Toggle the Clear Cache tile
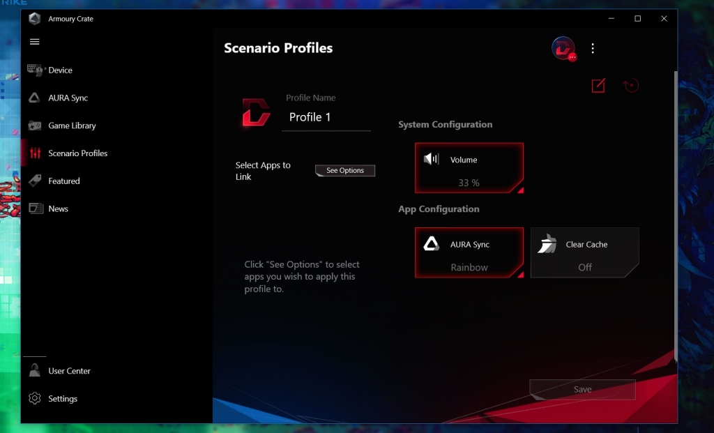The height and width of the screenshot is (433, 714). pyautogui.click(x=584, y=252)
